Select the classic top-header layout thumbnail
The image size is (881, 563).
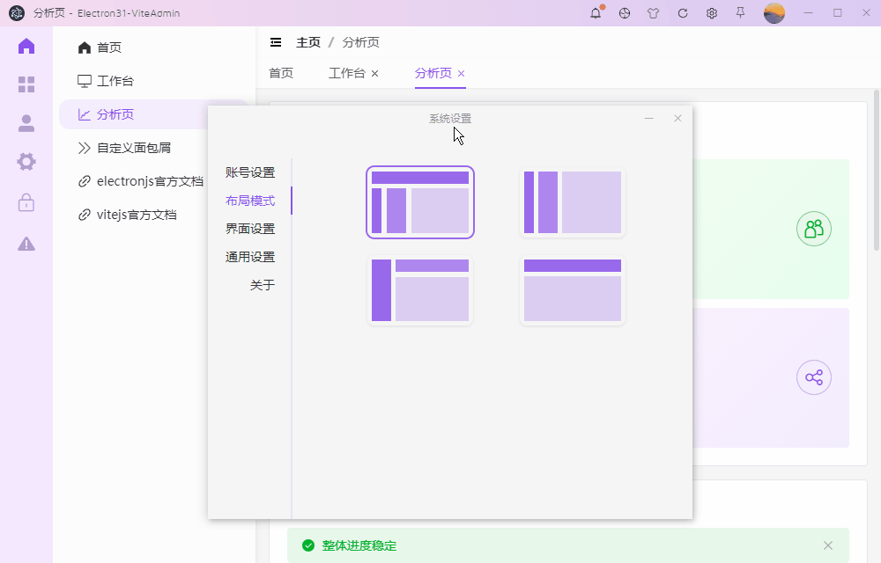(x=420, y=202)
